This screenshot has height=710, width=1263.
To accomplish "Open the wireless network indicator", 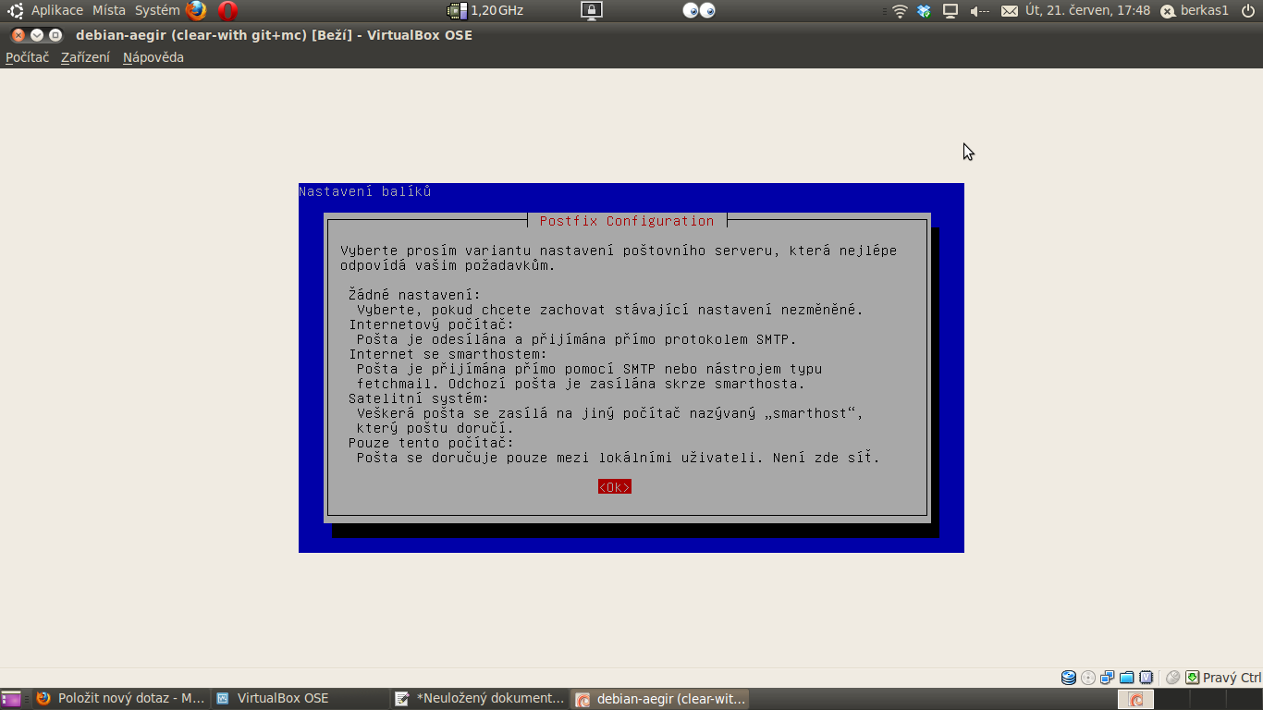I will pos(900,11).
